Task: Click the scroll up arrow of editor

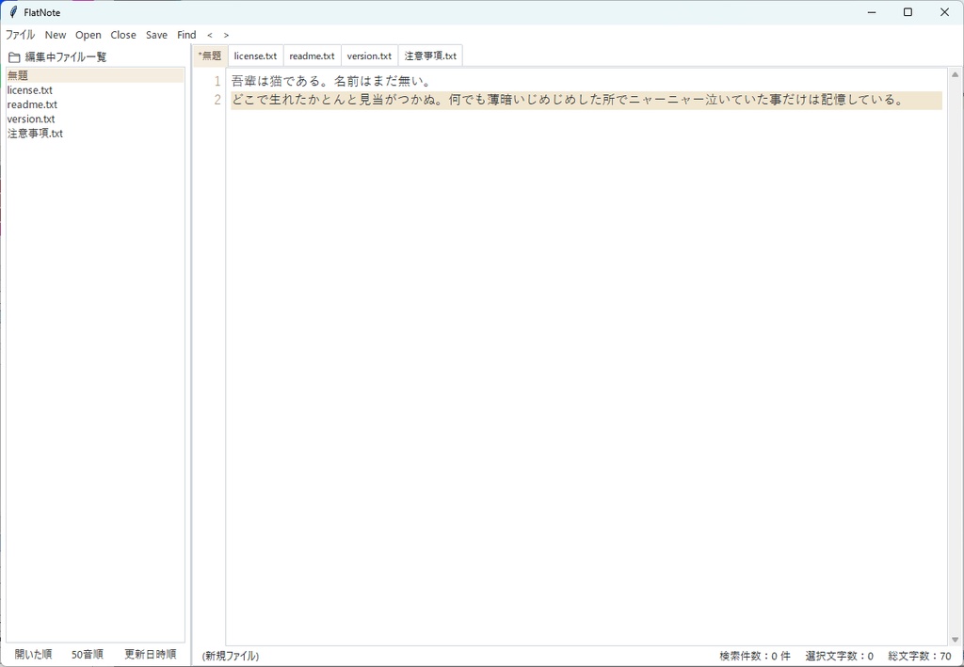Action: 955,75
